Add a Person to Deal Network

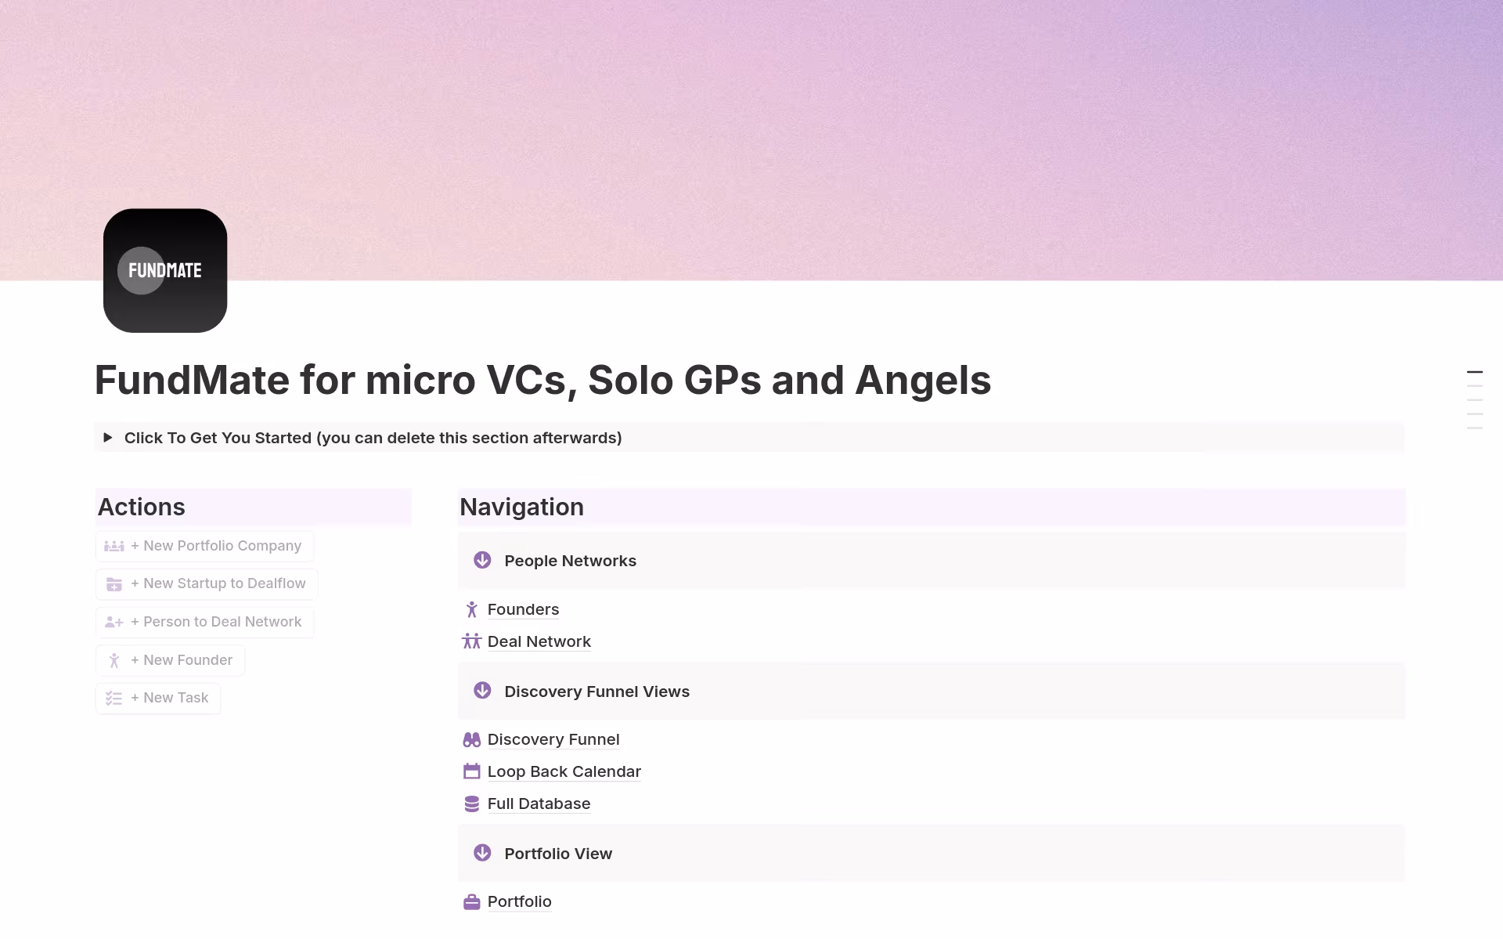coord(205,622)
